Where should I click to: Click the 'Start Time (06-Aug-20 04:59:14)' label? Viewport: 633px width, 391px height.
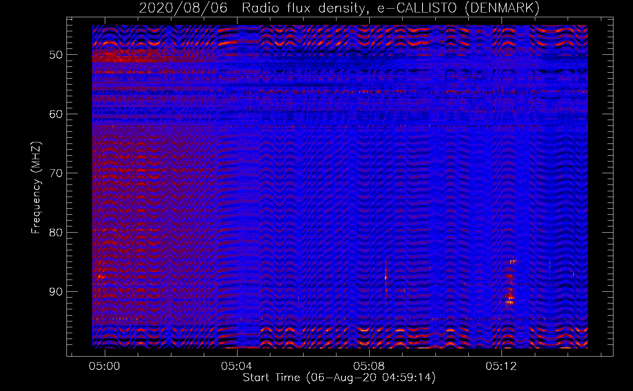click(x=339, y=378)
